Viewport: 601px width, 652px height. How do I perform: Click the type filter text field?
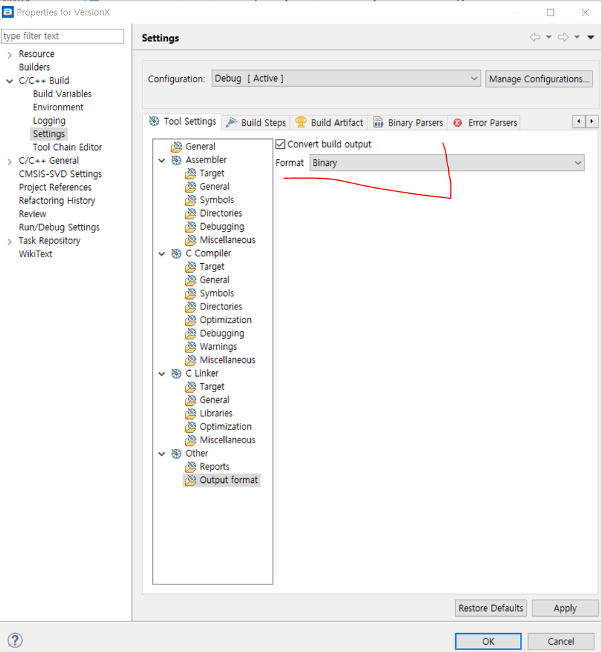point(63,36)
